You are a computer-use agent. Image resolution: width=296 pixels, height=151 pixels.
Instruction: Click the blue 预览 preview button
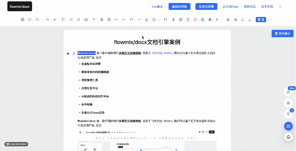[x=261, y=20]
